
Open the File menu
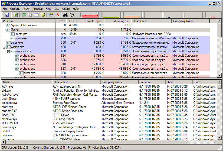click(5, 9)
